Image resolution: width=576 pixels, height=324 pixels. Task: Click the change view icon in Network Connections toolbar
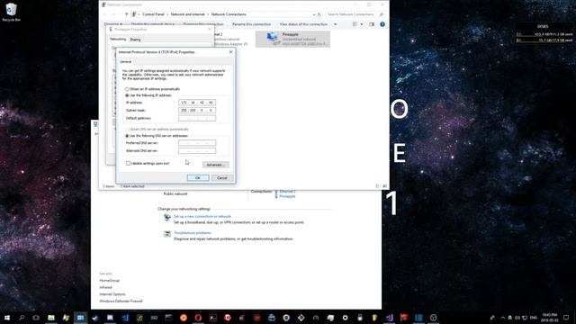click(355, 24)
